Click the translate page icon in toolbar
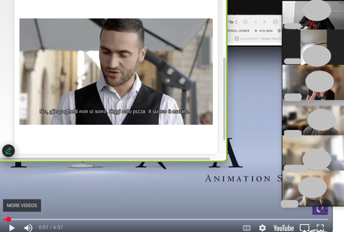 230,22
